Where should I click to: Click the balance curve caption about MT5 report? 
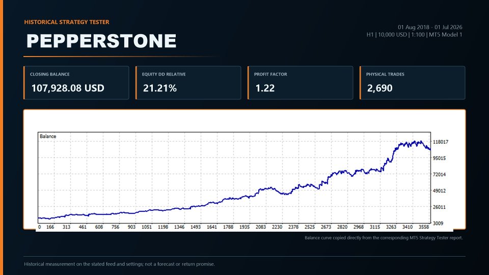(x=384, y=238)
